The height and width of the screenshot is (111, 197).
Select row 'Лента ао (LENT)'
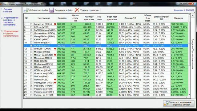(x=106, y=43)
